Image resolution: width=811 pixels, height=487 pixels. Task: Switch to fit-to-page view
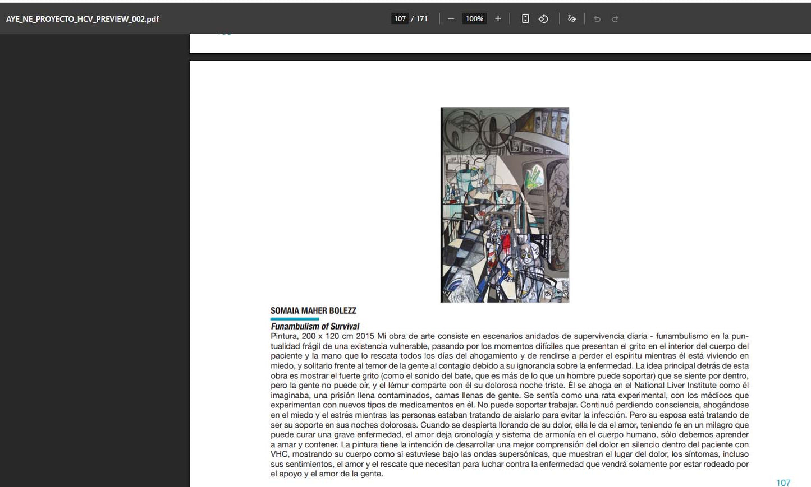(x=525, y=18)
